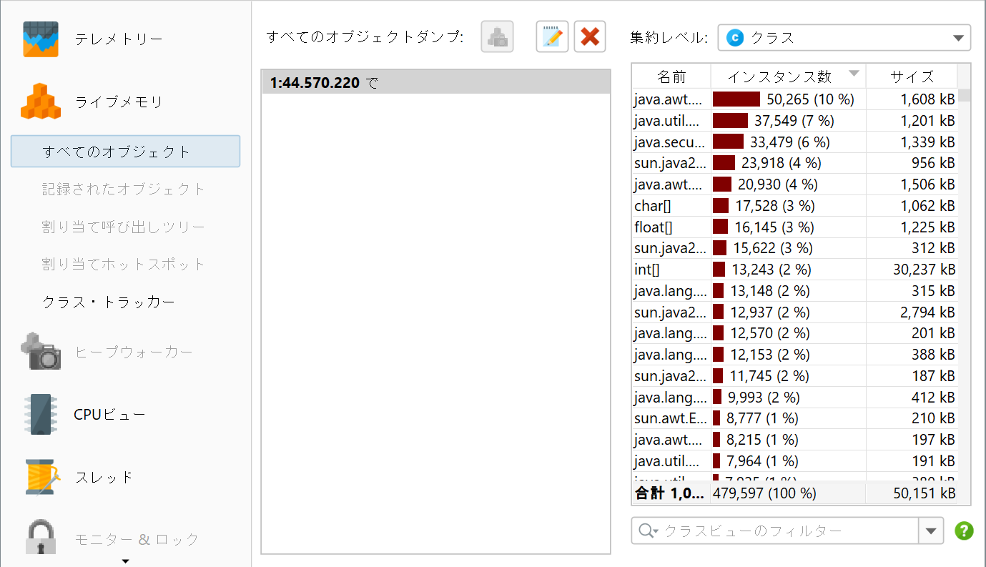Select the int[] row in class table
986x567 pixels.
point(794,270)
